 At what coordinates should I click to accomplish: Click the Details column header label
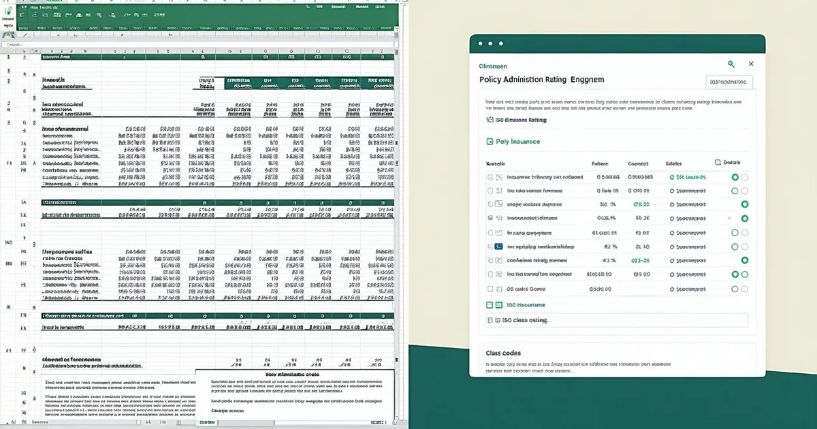pos(732,163)
